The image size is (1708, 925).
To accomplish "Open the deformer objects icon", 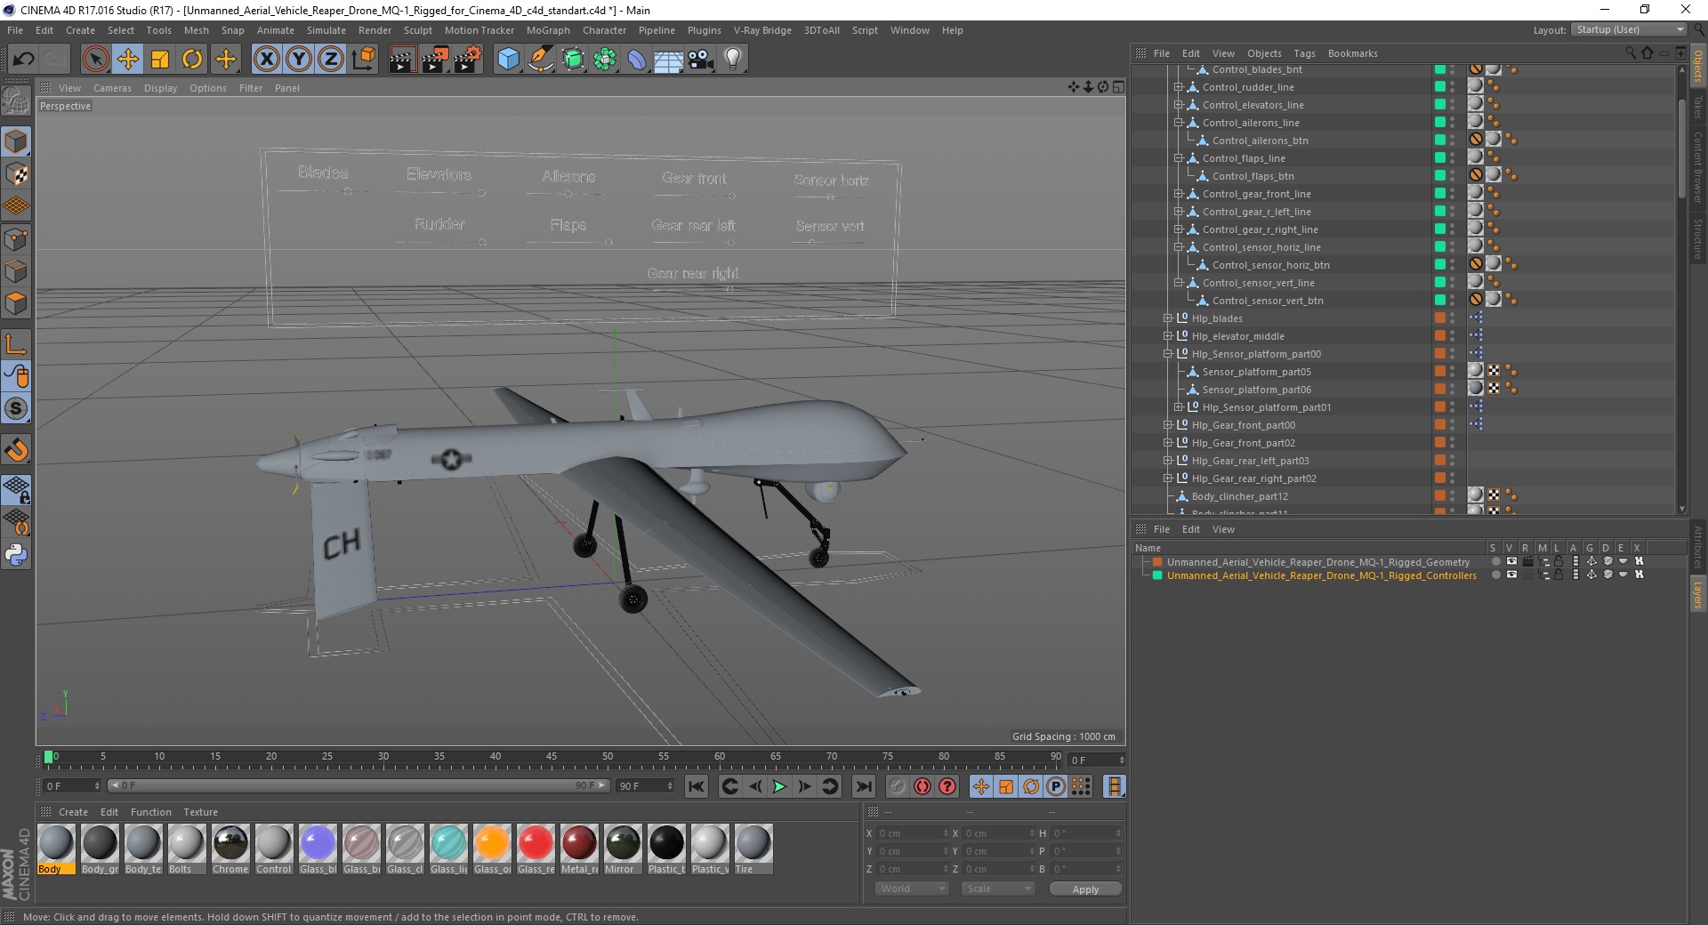I will tap(637, 60).
